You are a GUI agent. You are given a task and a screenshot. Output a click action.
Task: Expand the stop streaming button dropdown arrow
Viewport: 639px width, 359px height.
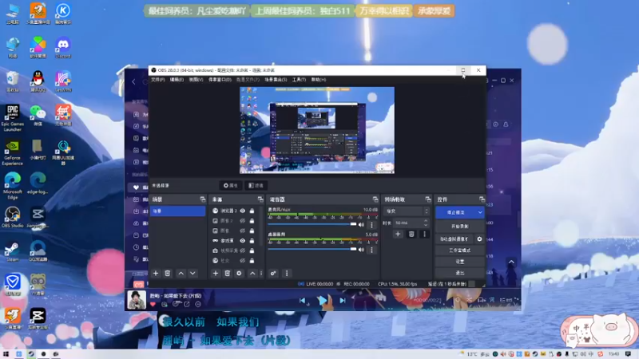click(480, 212)
